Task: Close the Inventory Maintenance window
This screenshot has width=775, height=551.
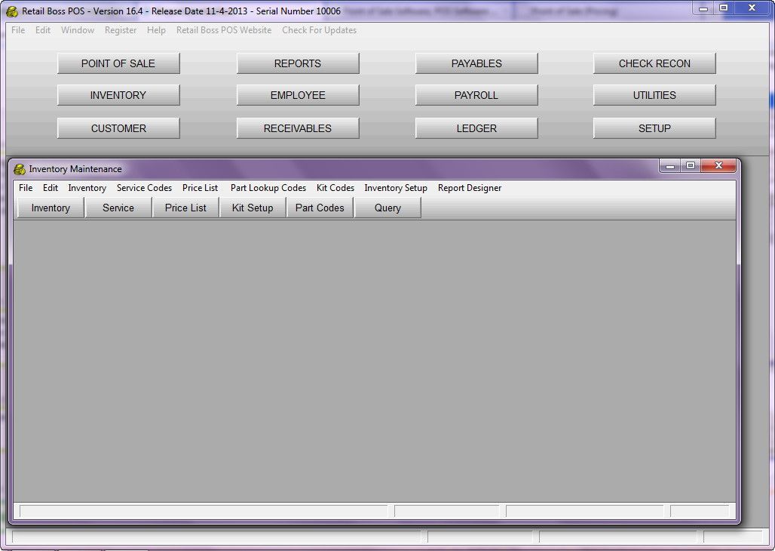Action: 719,166
